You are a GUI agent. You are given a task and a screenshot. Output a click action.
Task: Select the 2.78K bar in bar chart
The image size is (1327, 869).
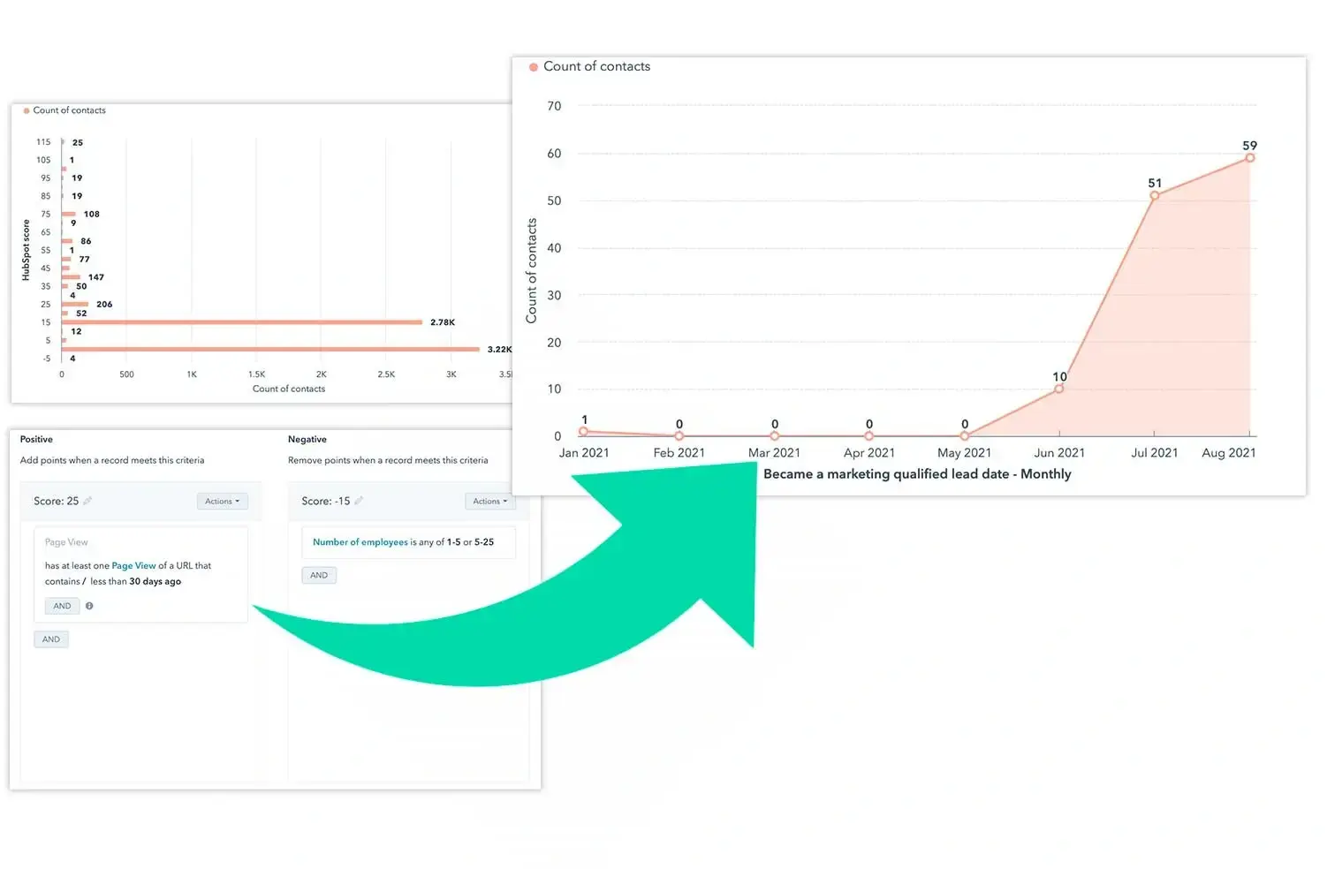(241, 322)
